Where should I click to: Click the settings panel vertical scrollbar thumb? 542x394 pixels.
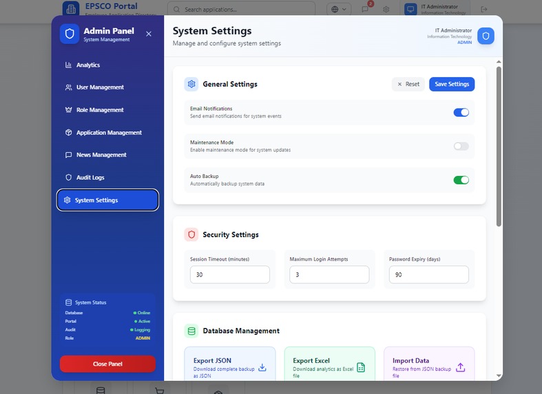click(x=499, y=146)
